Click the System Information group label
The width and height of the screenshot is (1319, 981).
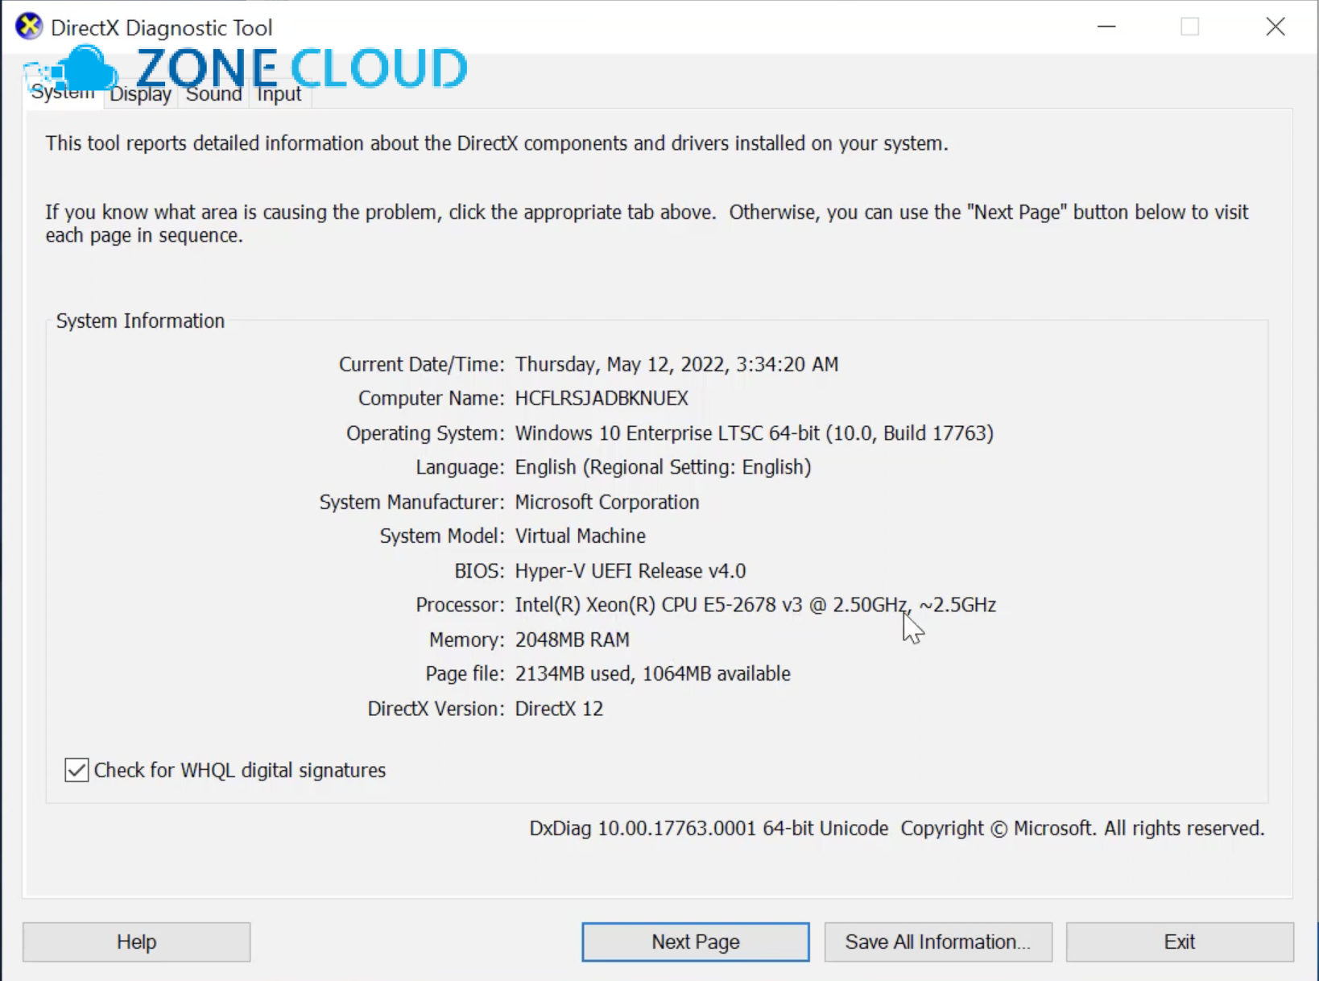[140, 321]
